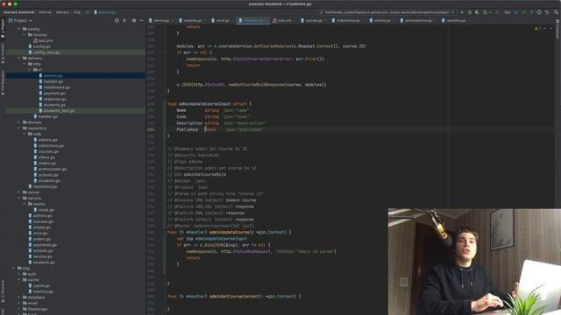Viewport: 561px width, 315px height.
Task: Collapse the v1 folder
Action: point(30,70)
